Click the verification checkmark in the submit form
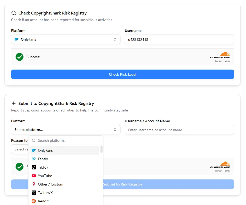Image resolution: width=246 pixels, height=205 pixels. tap(19, 167)
